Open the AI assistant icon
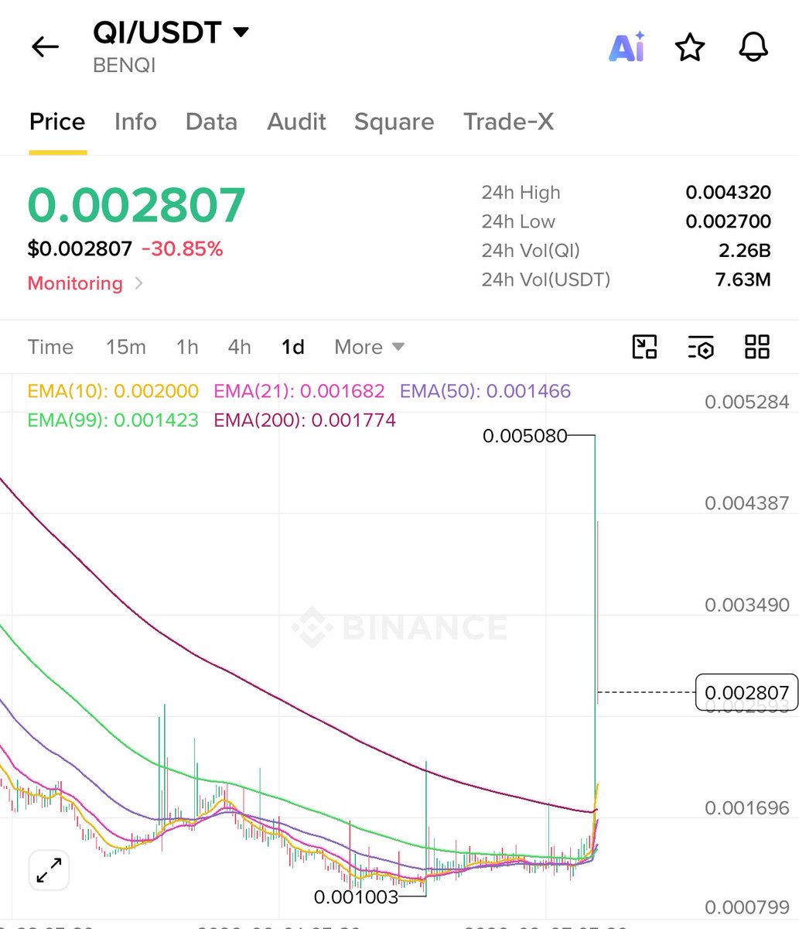799x929 pixels. 627,47
